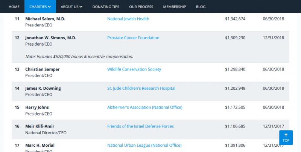Screen dimensions: 301x152
Task: Click compensation value $1,202,948
Action: [235, 88]
